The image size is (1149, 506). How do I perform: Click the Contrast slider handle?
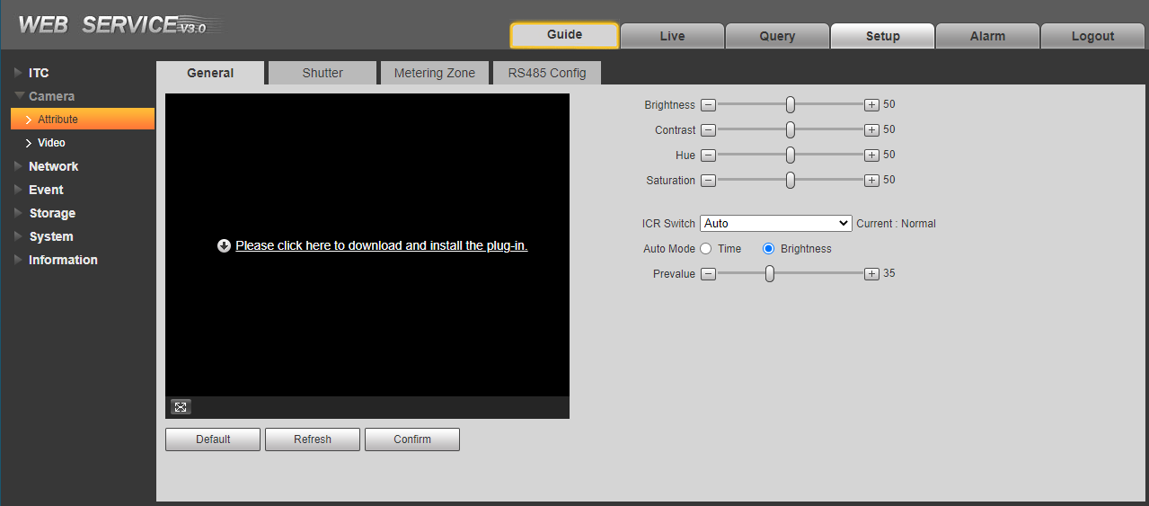(791, 130)
